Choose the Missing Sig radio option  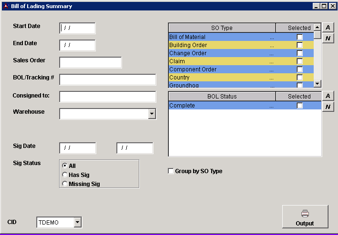(x=65, y=184)
